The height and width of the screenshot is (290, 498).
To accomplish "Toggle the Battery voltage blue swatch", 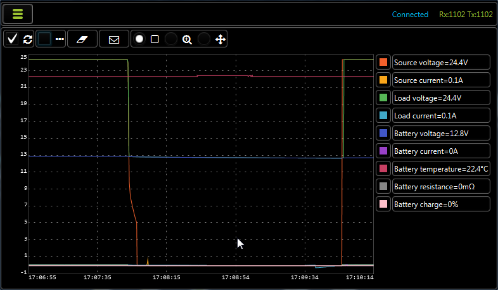I will (383, 133).
